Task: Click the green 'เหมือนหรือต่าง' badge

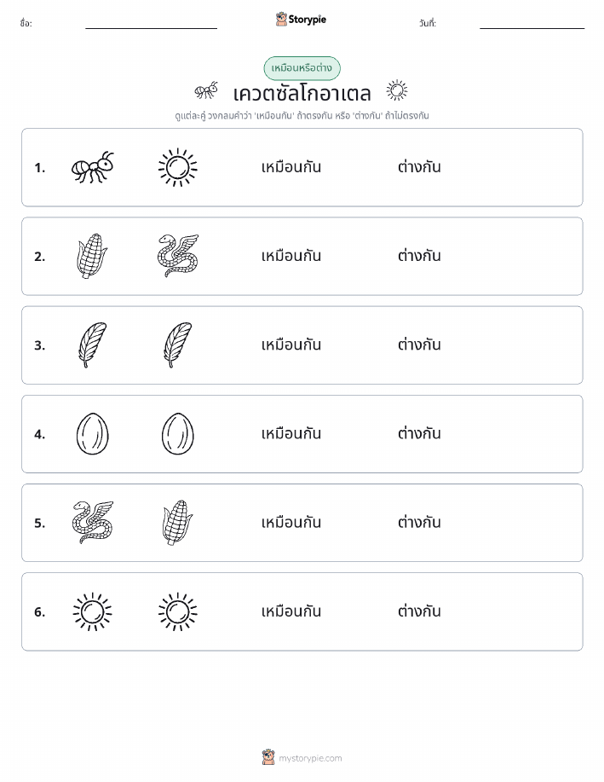Action: pos(302,68)
